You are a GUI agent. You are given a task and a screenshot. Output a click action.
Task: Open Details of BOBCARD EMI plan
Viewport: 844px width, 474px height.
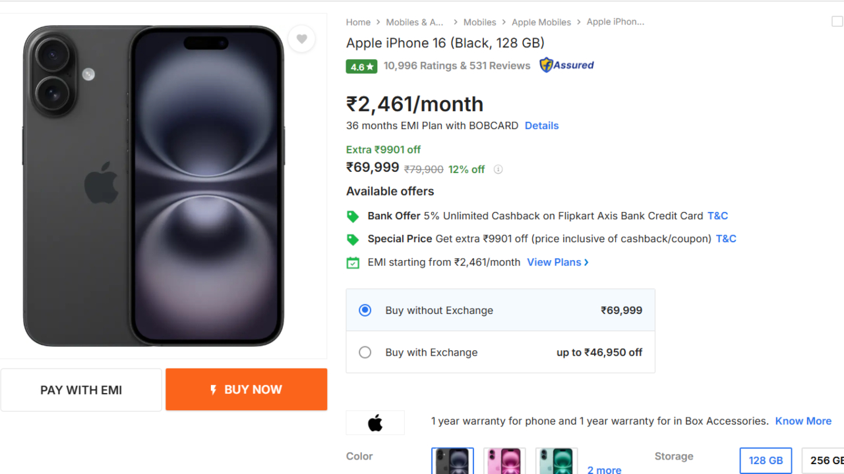541,126
